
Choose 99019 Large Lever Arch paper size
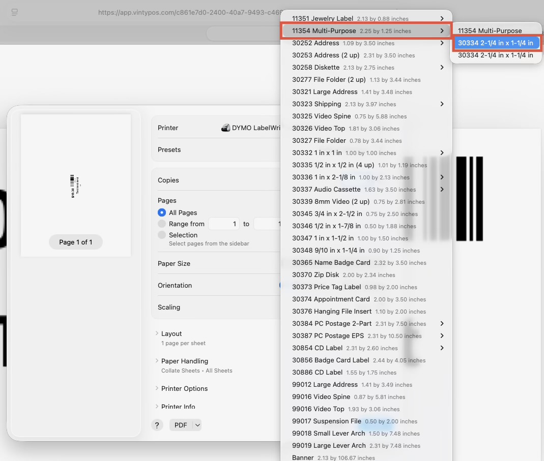[366, 445]
